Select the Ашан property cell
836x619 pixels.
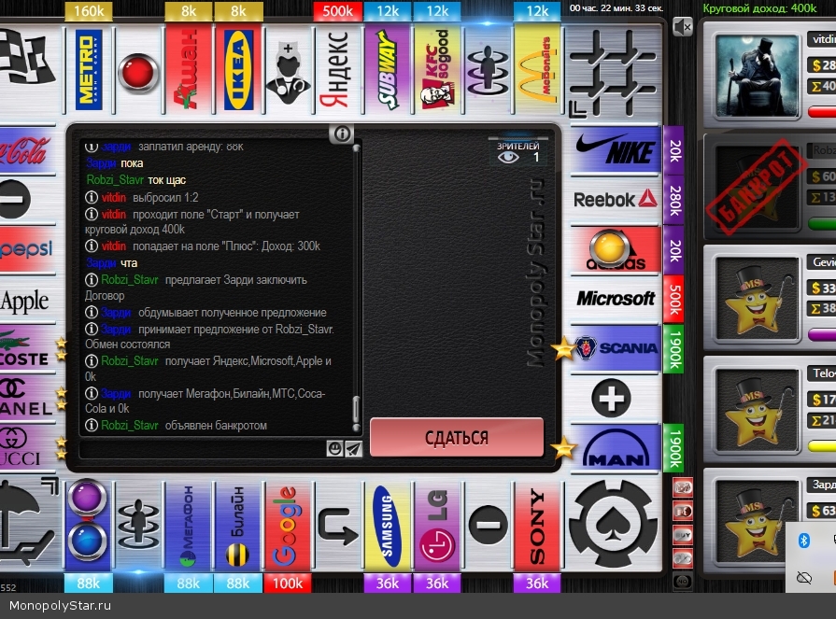tap(188, 70)
